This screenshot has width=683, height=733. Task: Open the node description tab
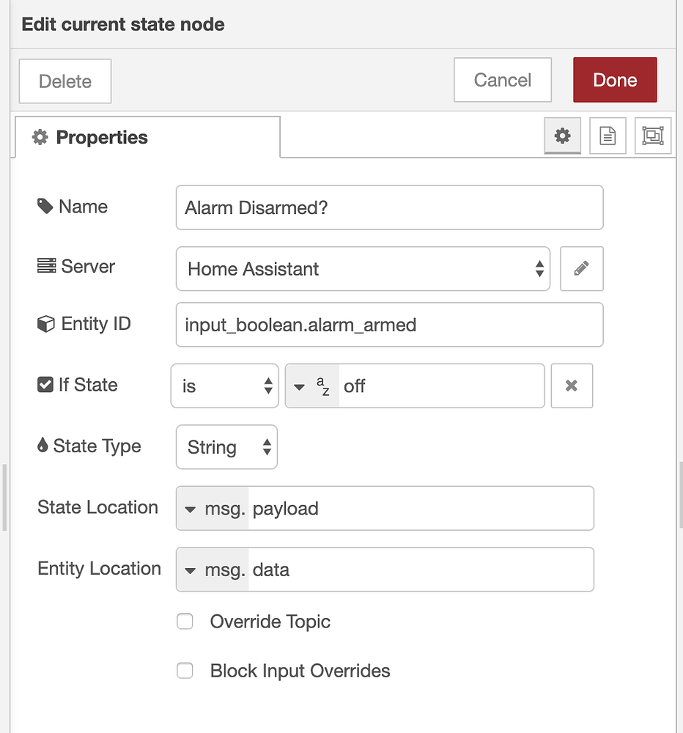[608, 135]
